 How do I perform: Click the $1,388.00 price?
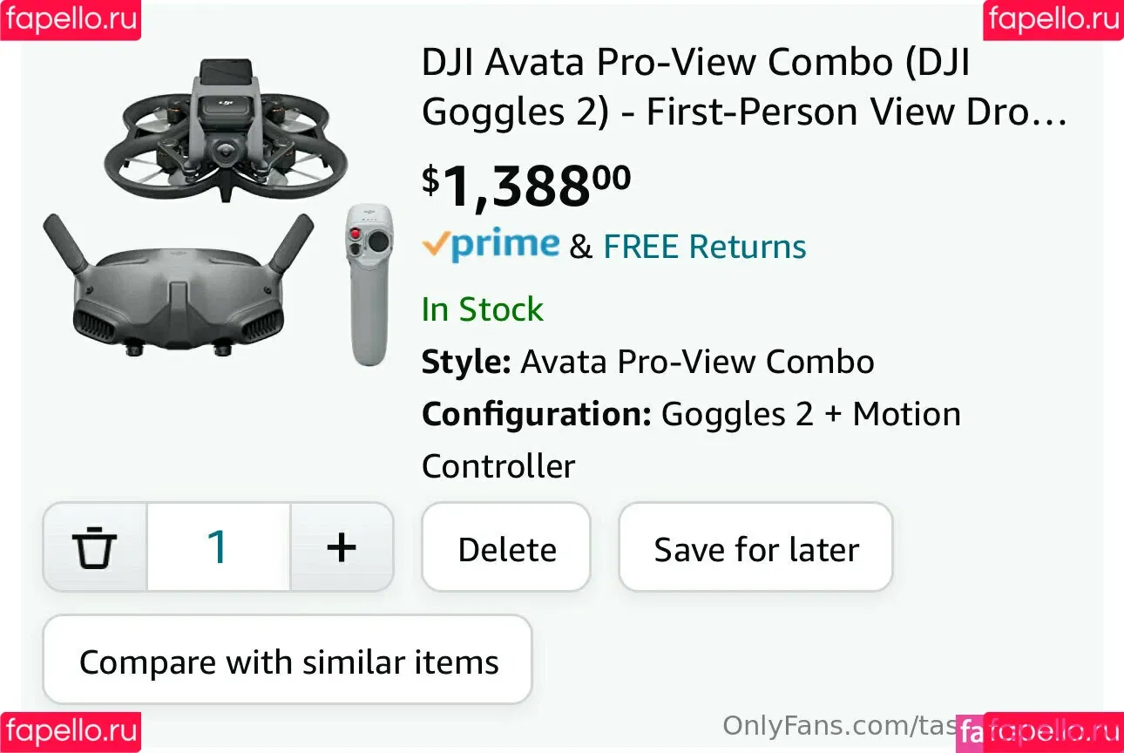(526, 186)
